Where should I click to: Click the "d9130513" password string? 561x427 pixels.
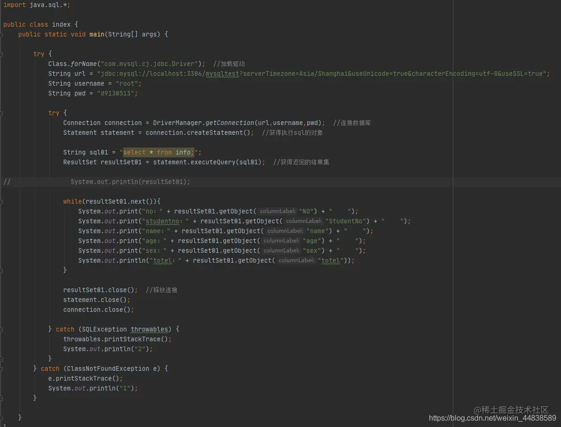pos(115,93)
